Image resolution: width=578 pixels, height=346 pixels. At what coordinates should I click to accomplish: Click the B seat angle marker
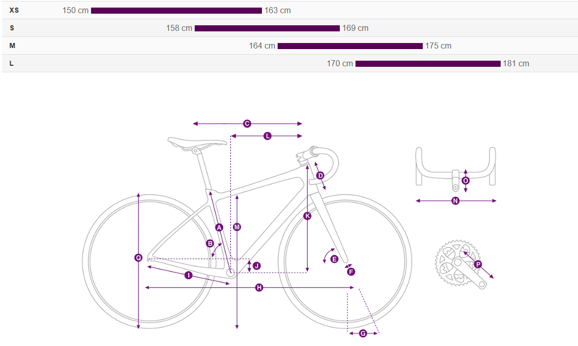click(210, 243)
